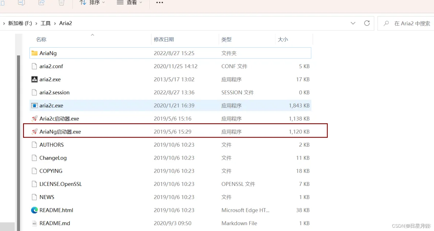Select the aria2.exe file name

pyautogui.click(x=50, y=79)
